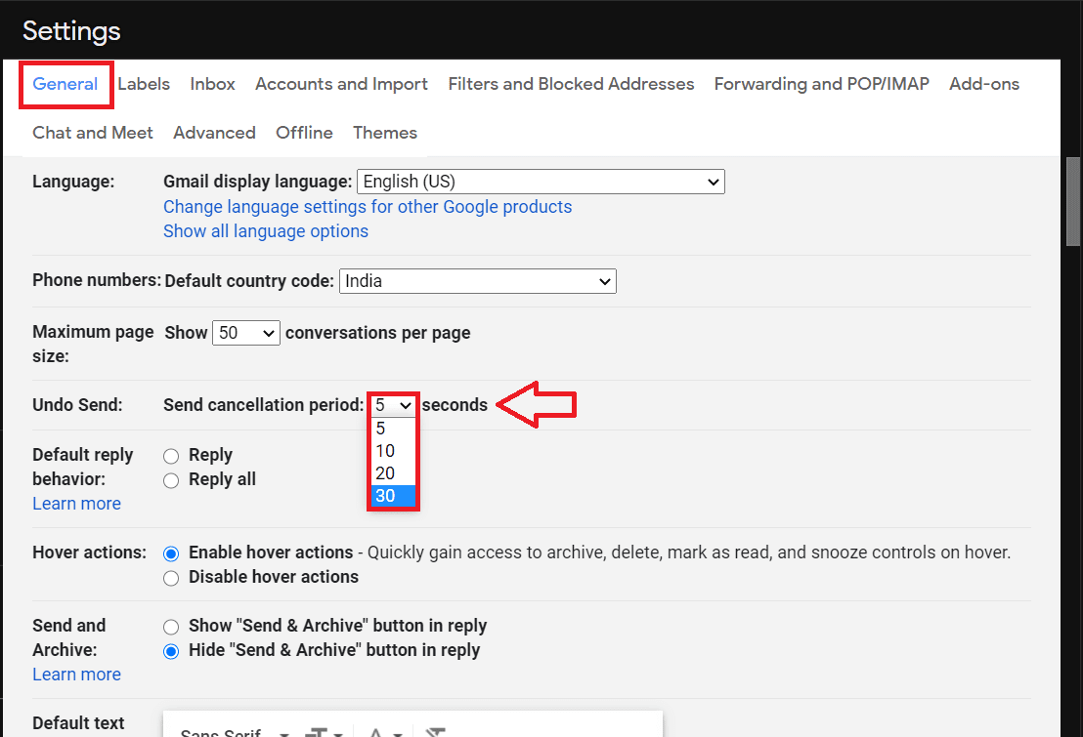
Task: Expand Default country code dropdown
Action: [x=477, y=281]
